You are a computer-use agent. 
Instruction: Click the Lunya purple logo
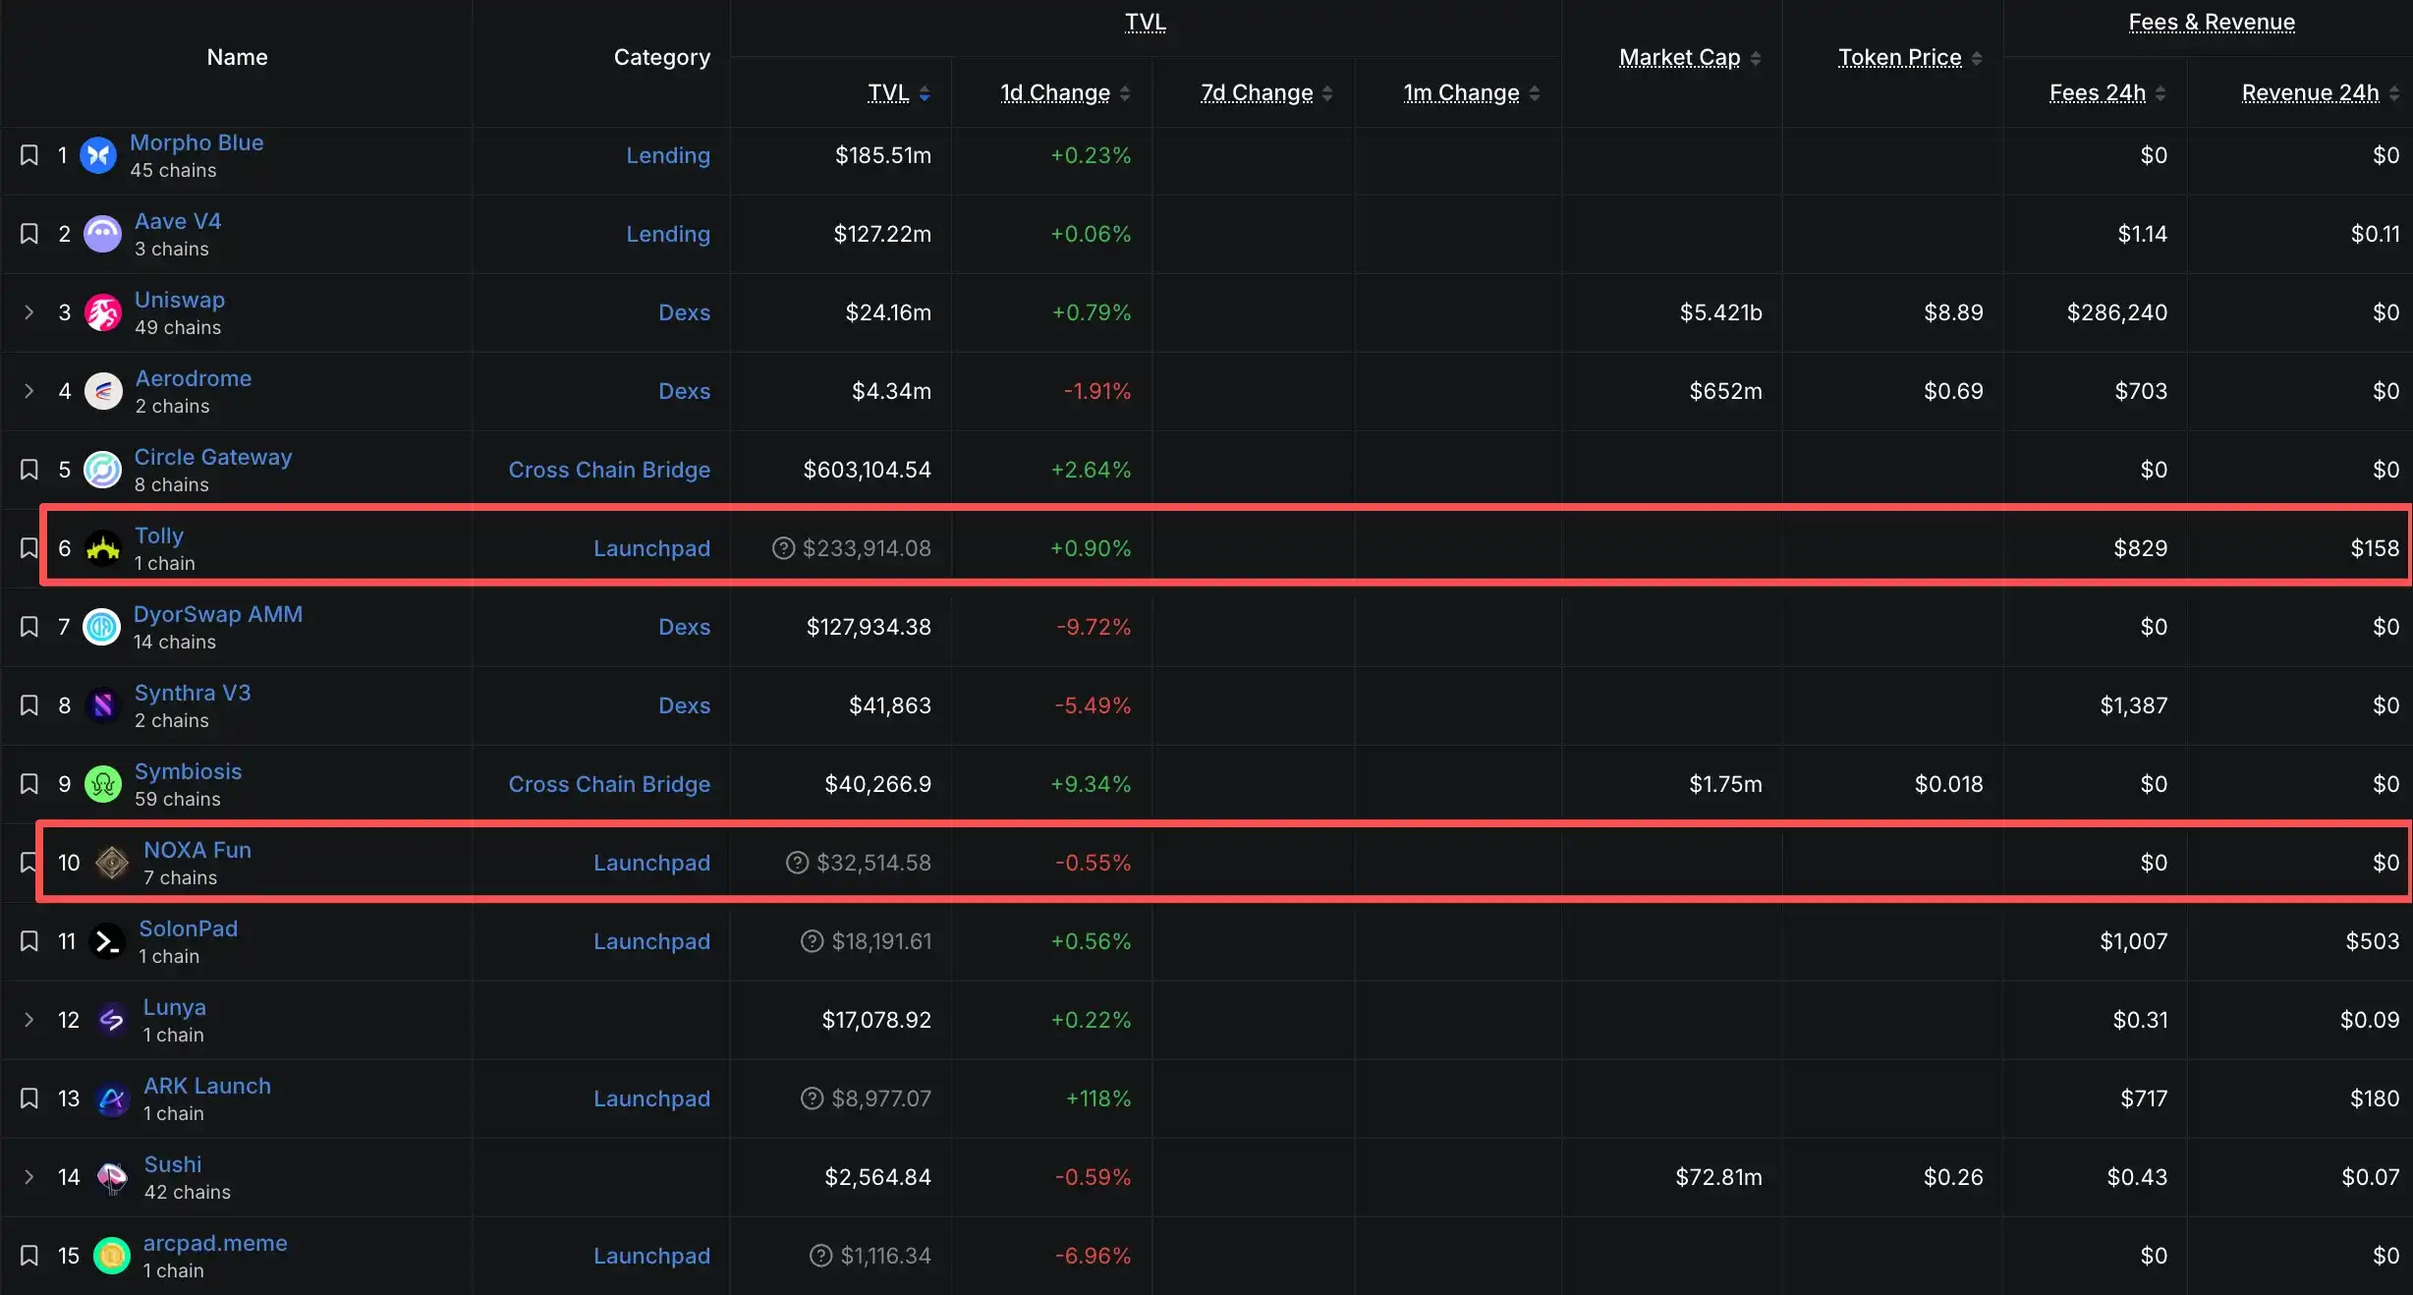(x=111, y=1020)
